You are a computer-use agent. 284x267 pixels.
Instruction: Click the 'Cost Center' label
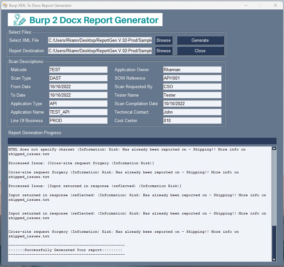pos(126,120)
